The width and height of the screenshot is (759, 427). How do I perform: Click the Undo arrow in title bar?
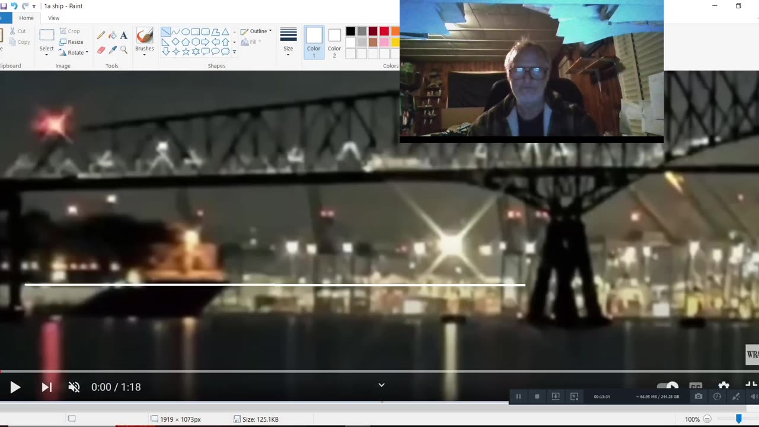pos(14,6)
